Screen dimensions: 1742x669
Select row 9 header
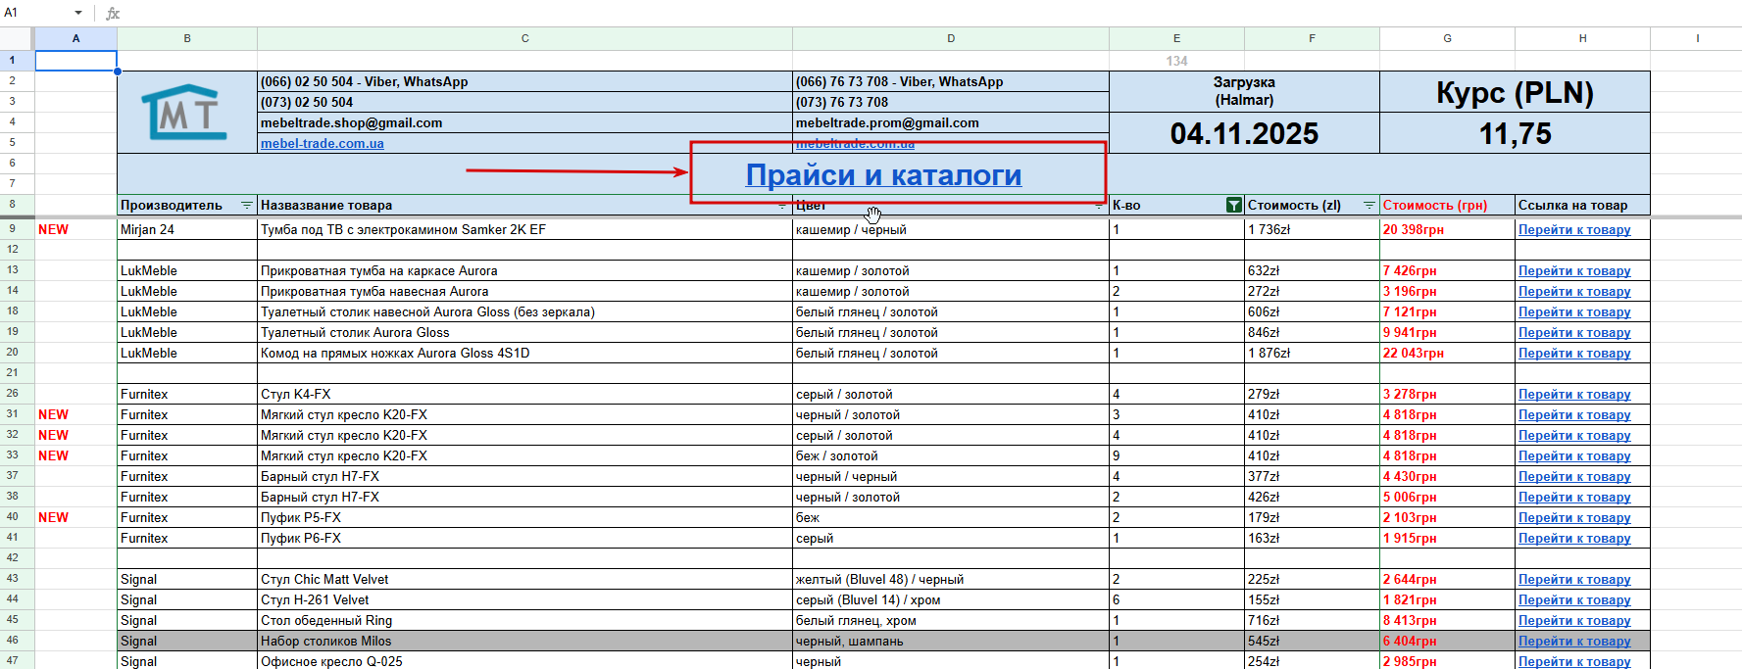17,229
